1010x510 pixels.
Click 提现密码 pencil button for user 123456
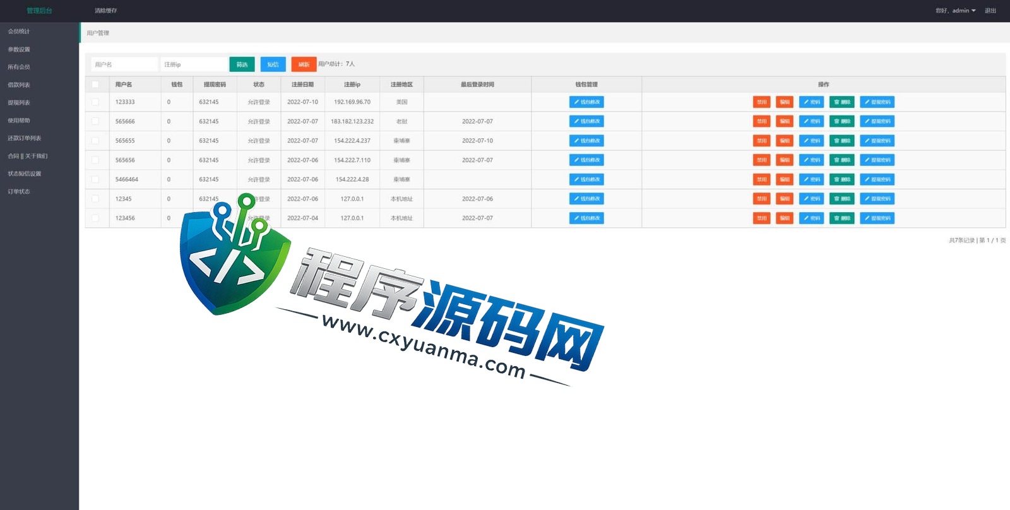pyautogui.click(x=877, y=218)
